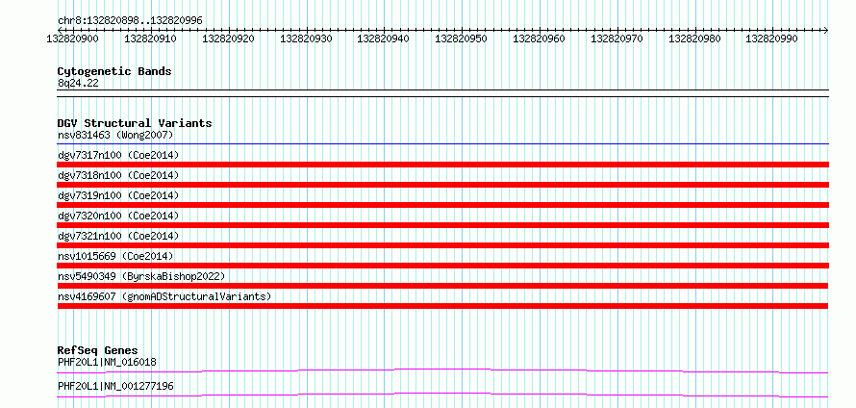Image resolution: width=856 pixels, height=408 pixels.
Task: Click ruler tick label 132820990
Action: [771, 38]
